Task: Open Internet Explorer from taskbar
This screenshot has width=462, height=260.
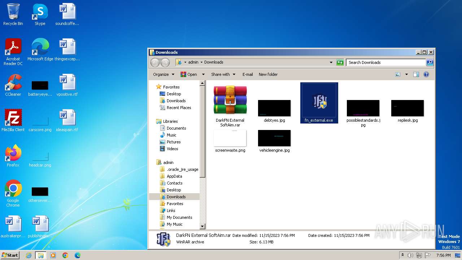Action: tap(29, 255)
